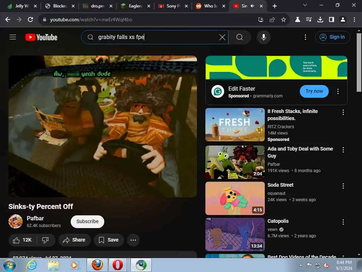
Task: Switch to the Sony tab
Action: pyautogui.click(x=173, y=6)
